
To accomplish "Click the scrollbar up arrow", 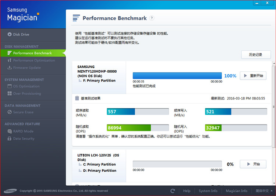I will 274,63.
